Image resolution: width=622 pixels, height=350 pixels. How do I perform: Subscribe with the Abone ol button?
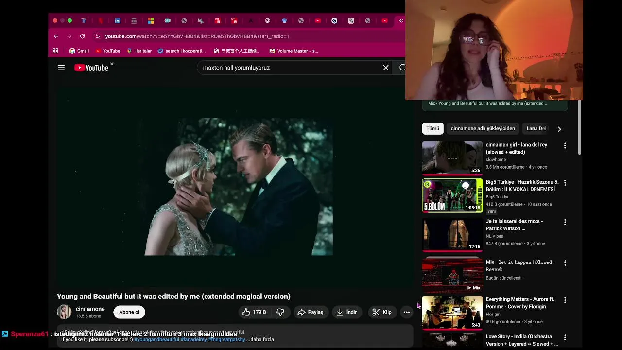129,312
